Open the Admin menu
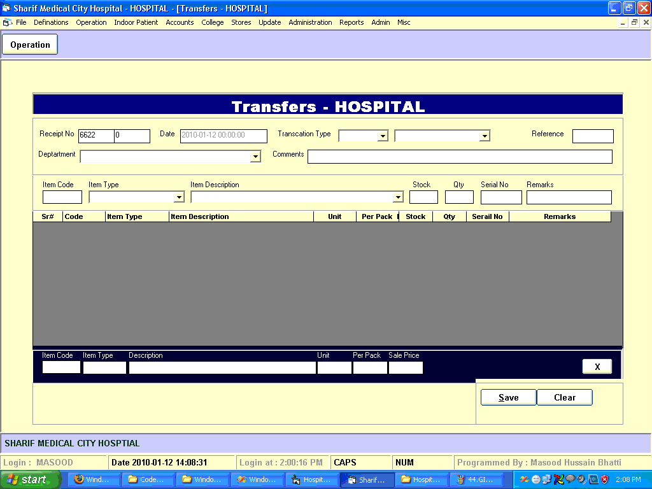Viewport: 652px width, 489px height. 381,22
